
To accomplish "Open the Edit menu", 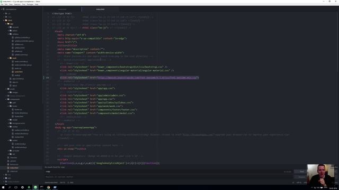I will tap(6, 4).
